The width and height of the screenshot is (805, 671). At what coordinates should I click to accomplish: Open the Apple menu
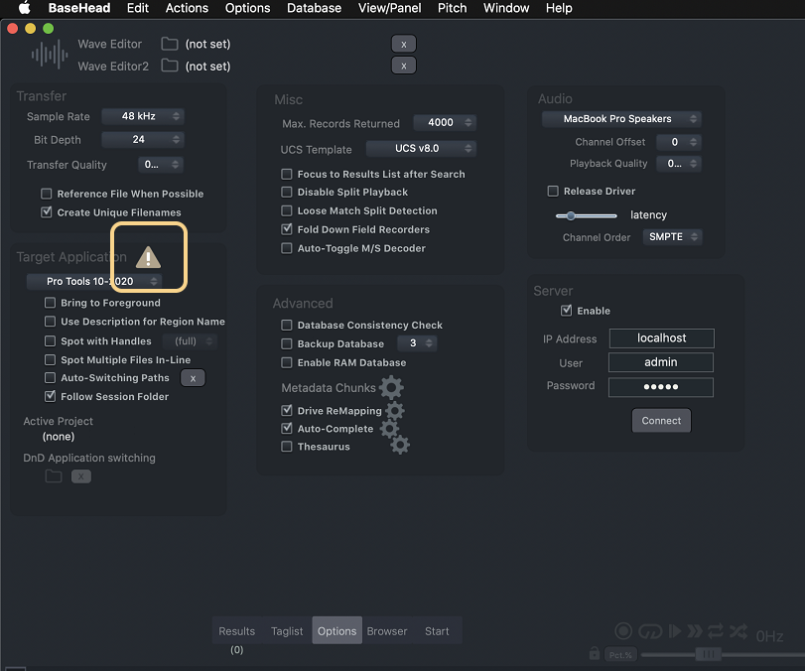click(x=24, y=8)
